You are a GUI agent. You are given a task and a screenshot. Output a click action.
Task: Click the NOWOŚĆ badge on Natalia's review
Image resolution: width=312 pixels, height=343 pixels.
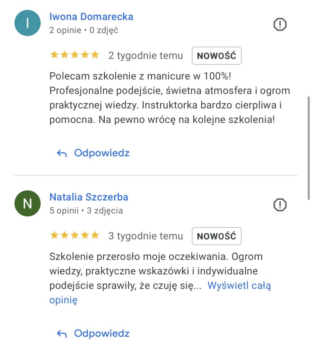[x=216, y=236]
